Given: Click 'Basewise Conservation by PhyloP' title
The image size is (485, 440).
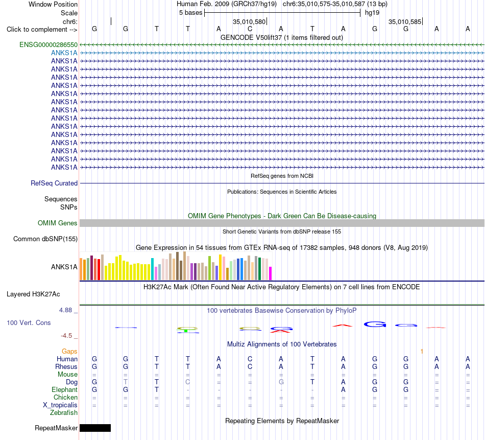Looking at the screenshot, I should 282,311.
